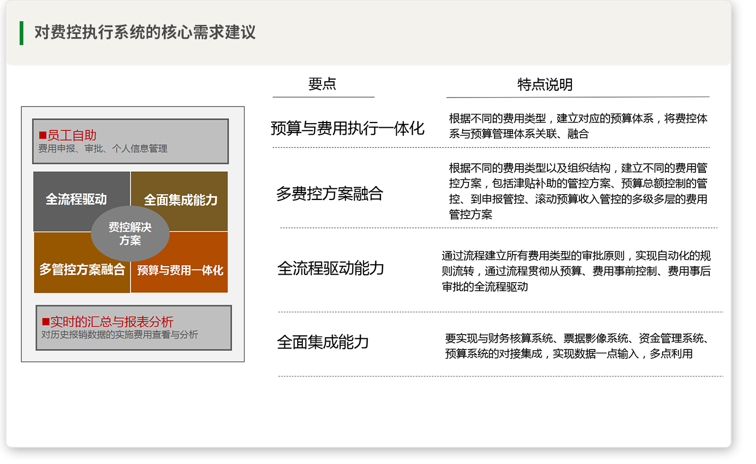Select the 多费控方案融合 key point heading
The width and height of the screenshot is (756, 464).
click(329, 194)
